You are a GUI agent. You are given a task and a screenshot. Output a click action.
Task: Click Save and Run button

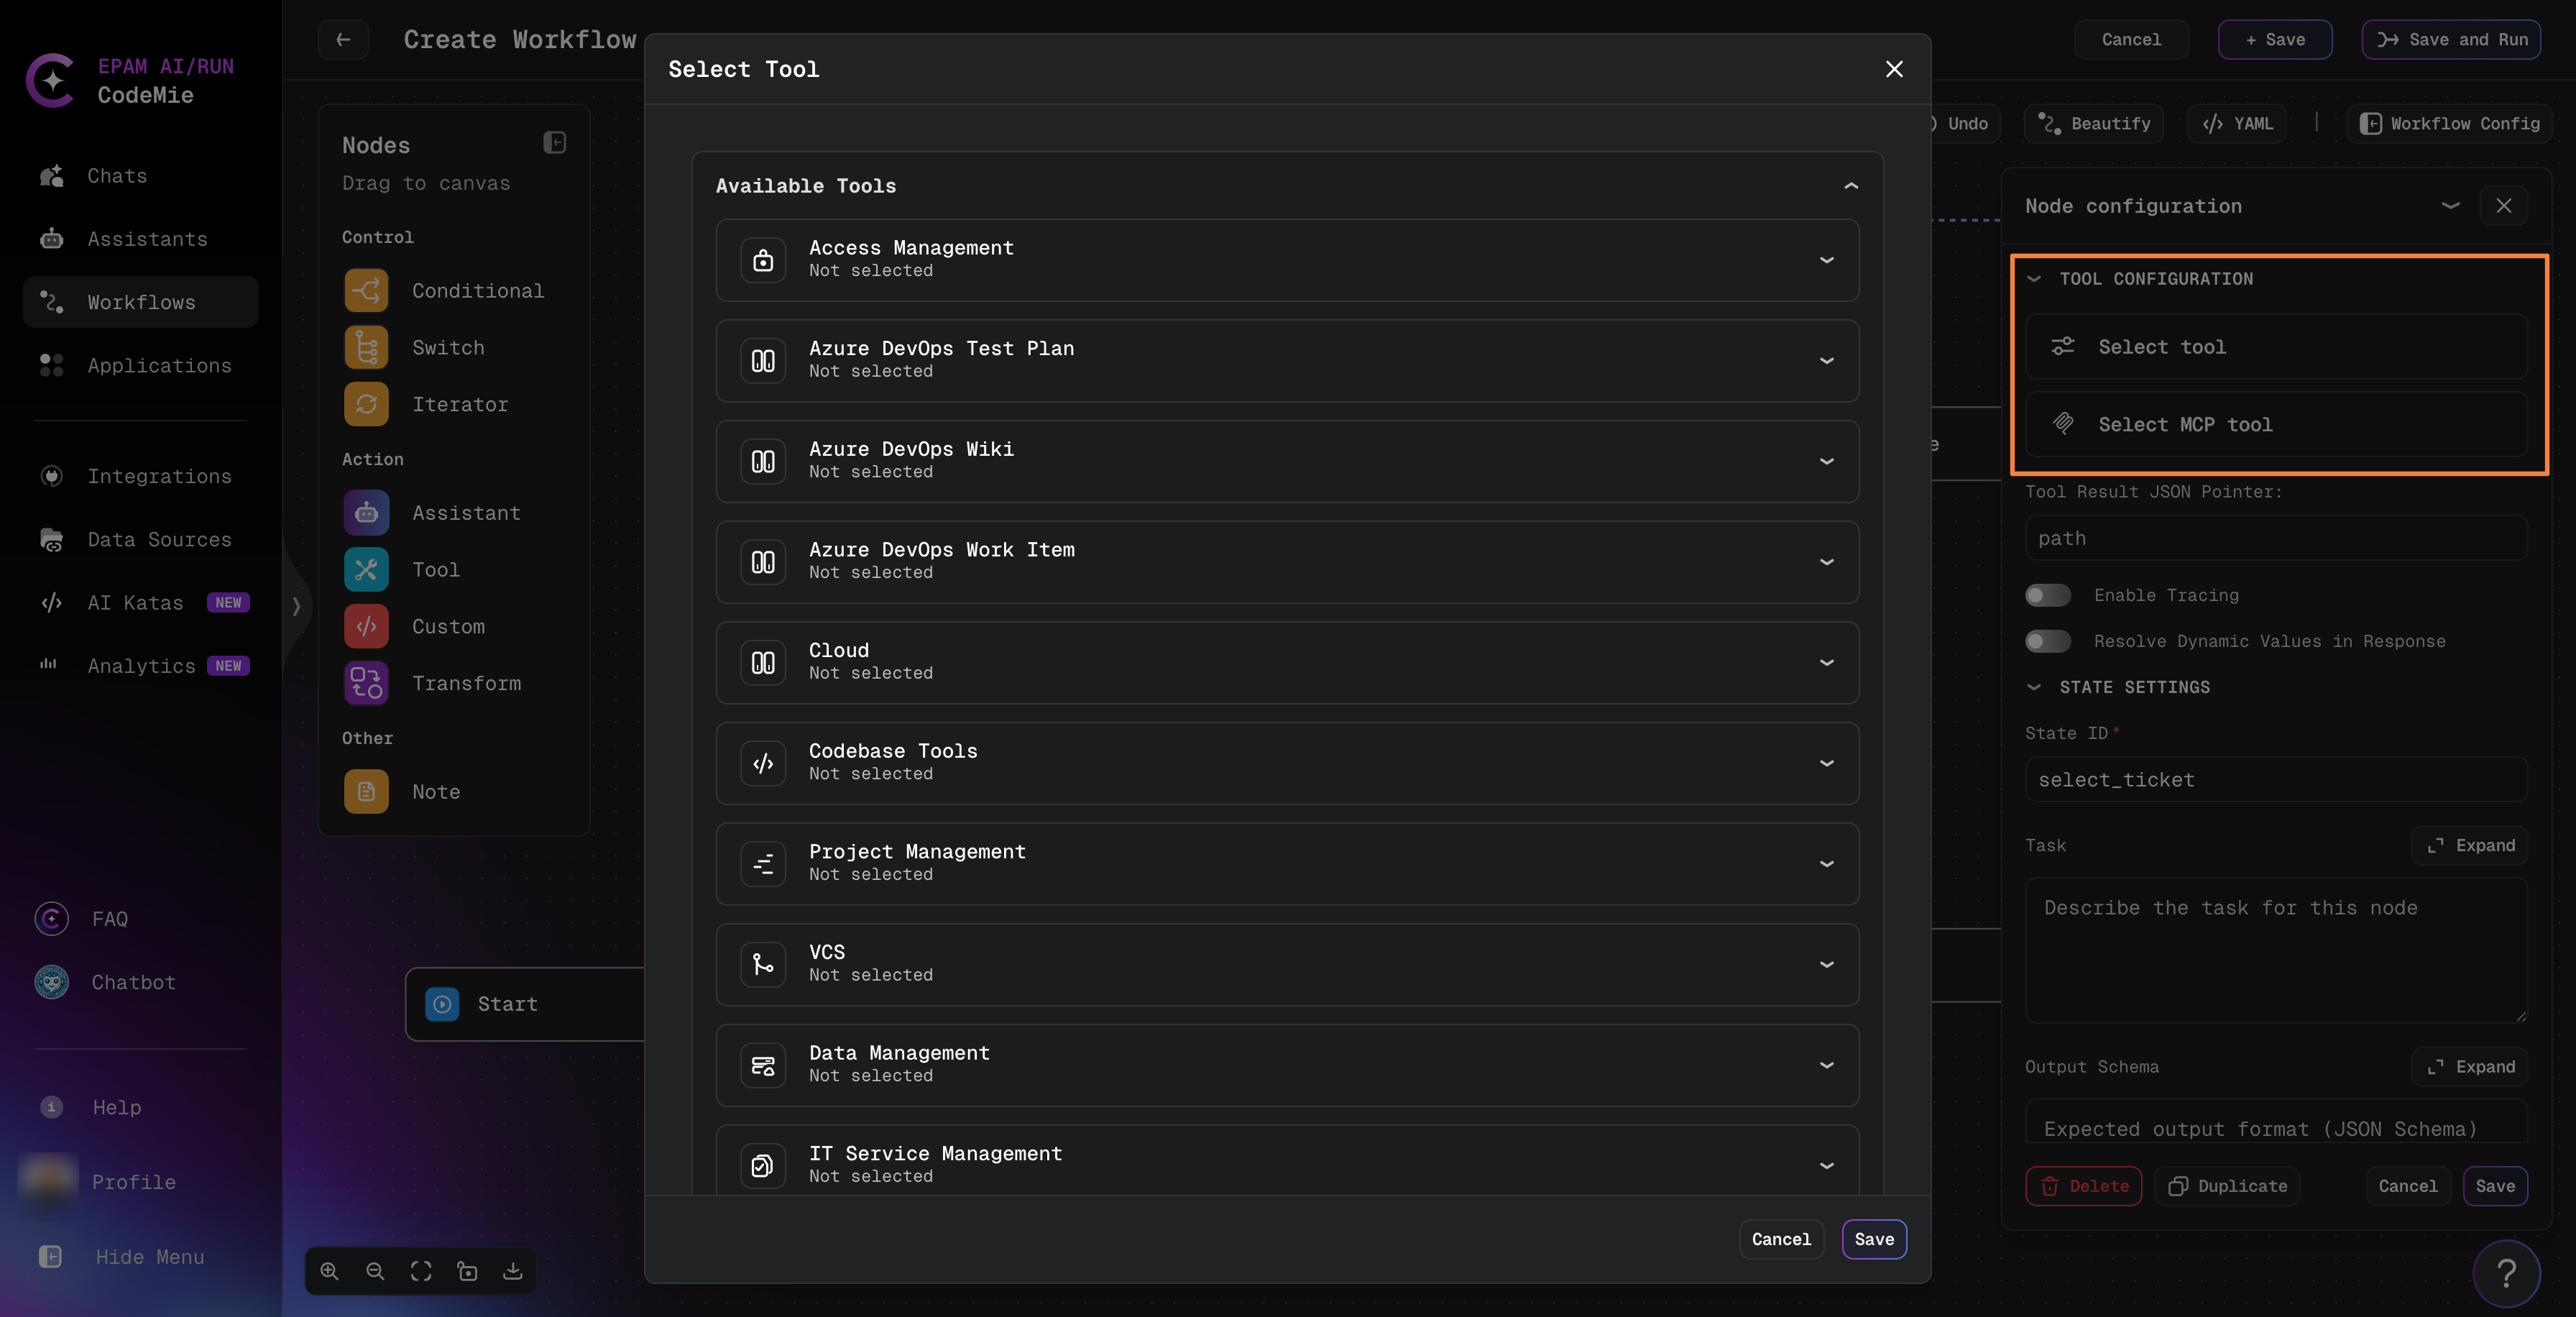2451,39
